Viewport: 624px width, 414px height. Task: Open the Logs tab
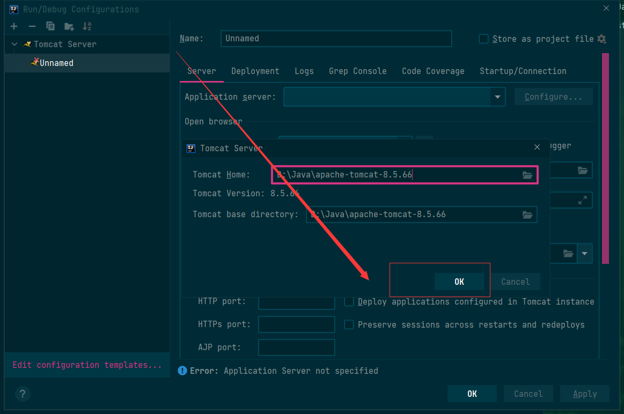[304, 71]
